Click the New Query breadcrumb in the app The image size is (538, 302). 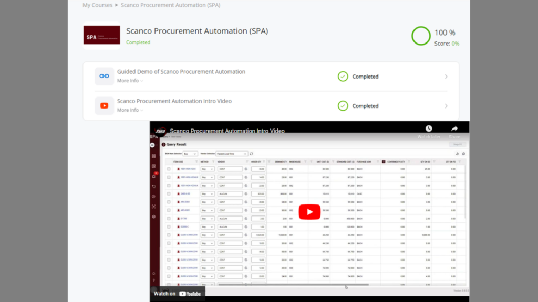point(175,137)
